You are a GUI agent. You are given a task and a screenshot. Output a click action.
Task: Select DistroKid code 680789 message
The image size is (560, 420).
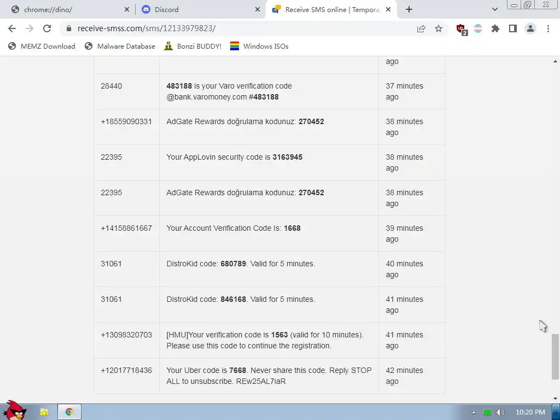(241, 264)
